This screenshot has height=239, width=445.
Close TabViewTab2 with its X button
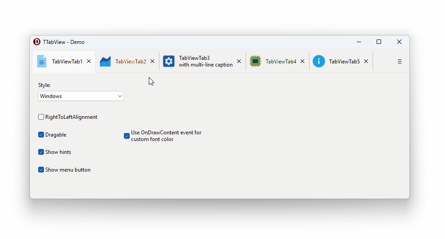pyautogui.click(x=152, y=61)
